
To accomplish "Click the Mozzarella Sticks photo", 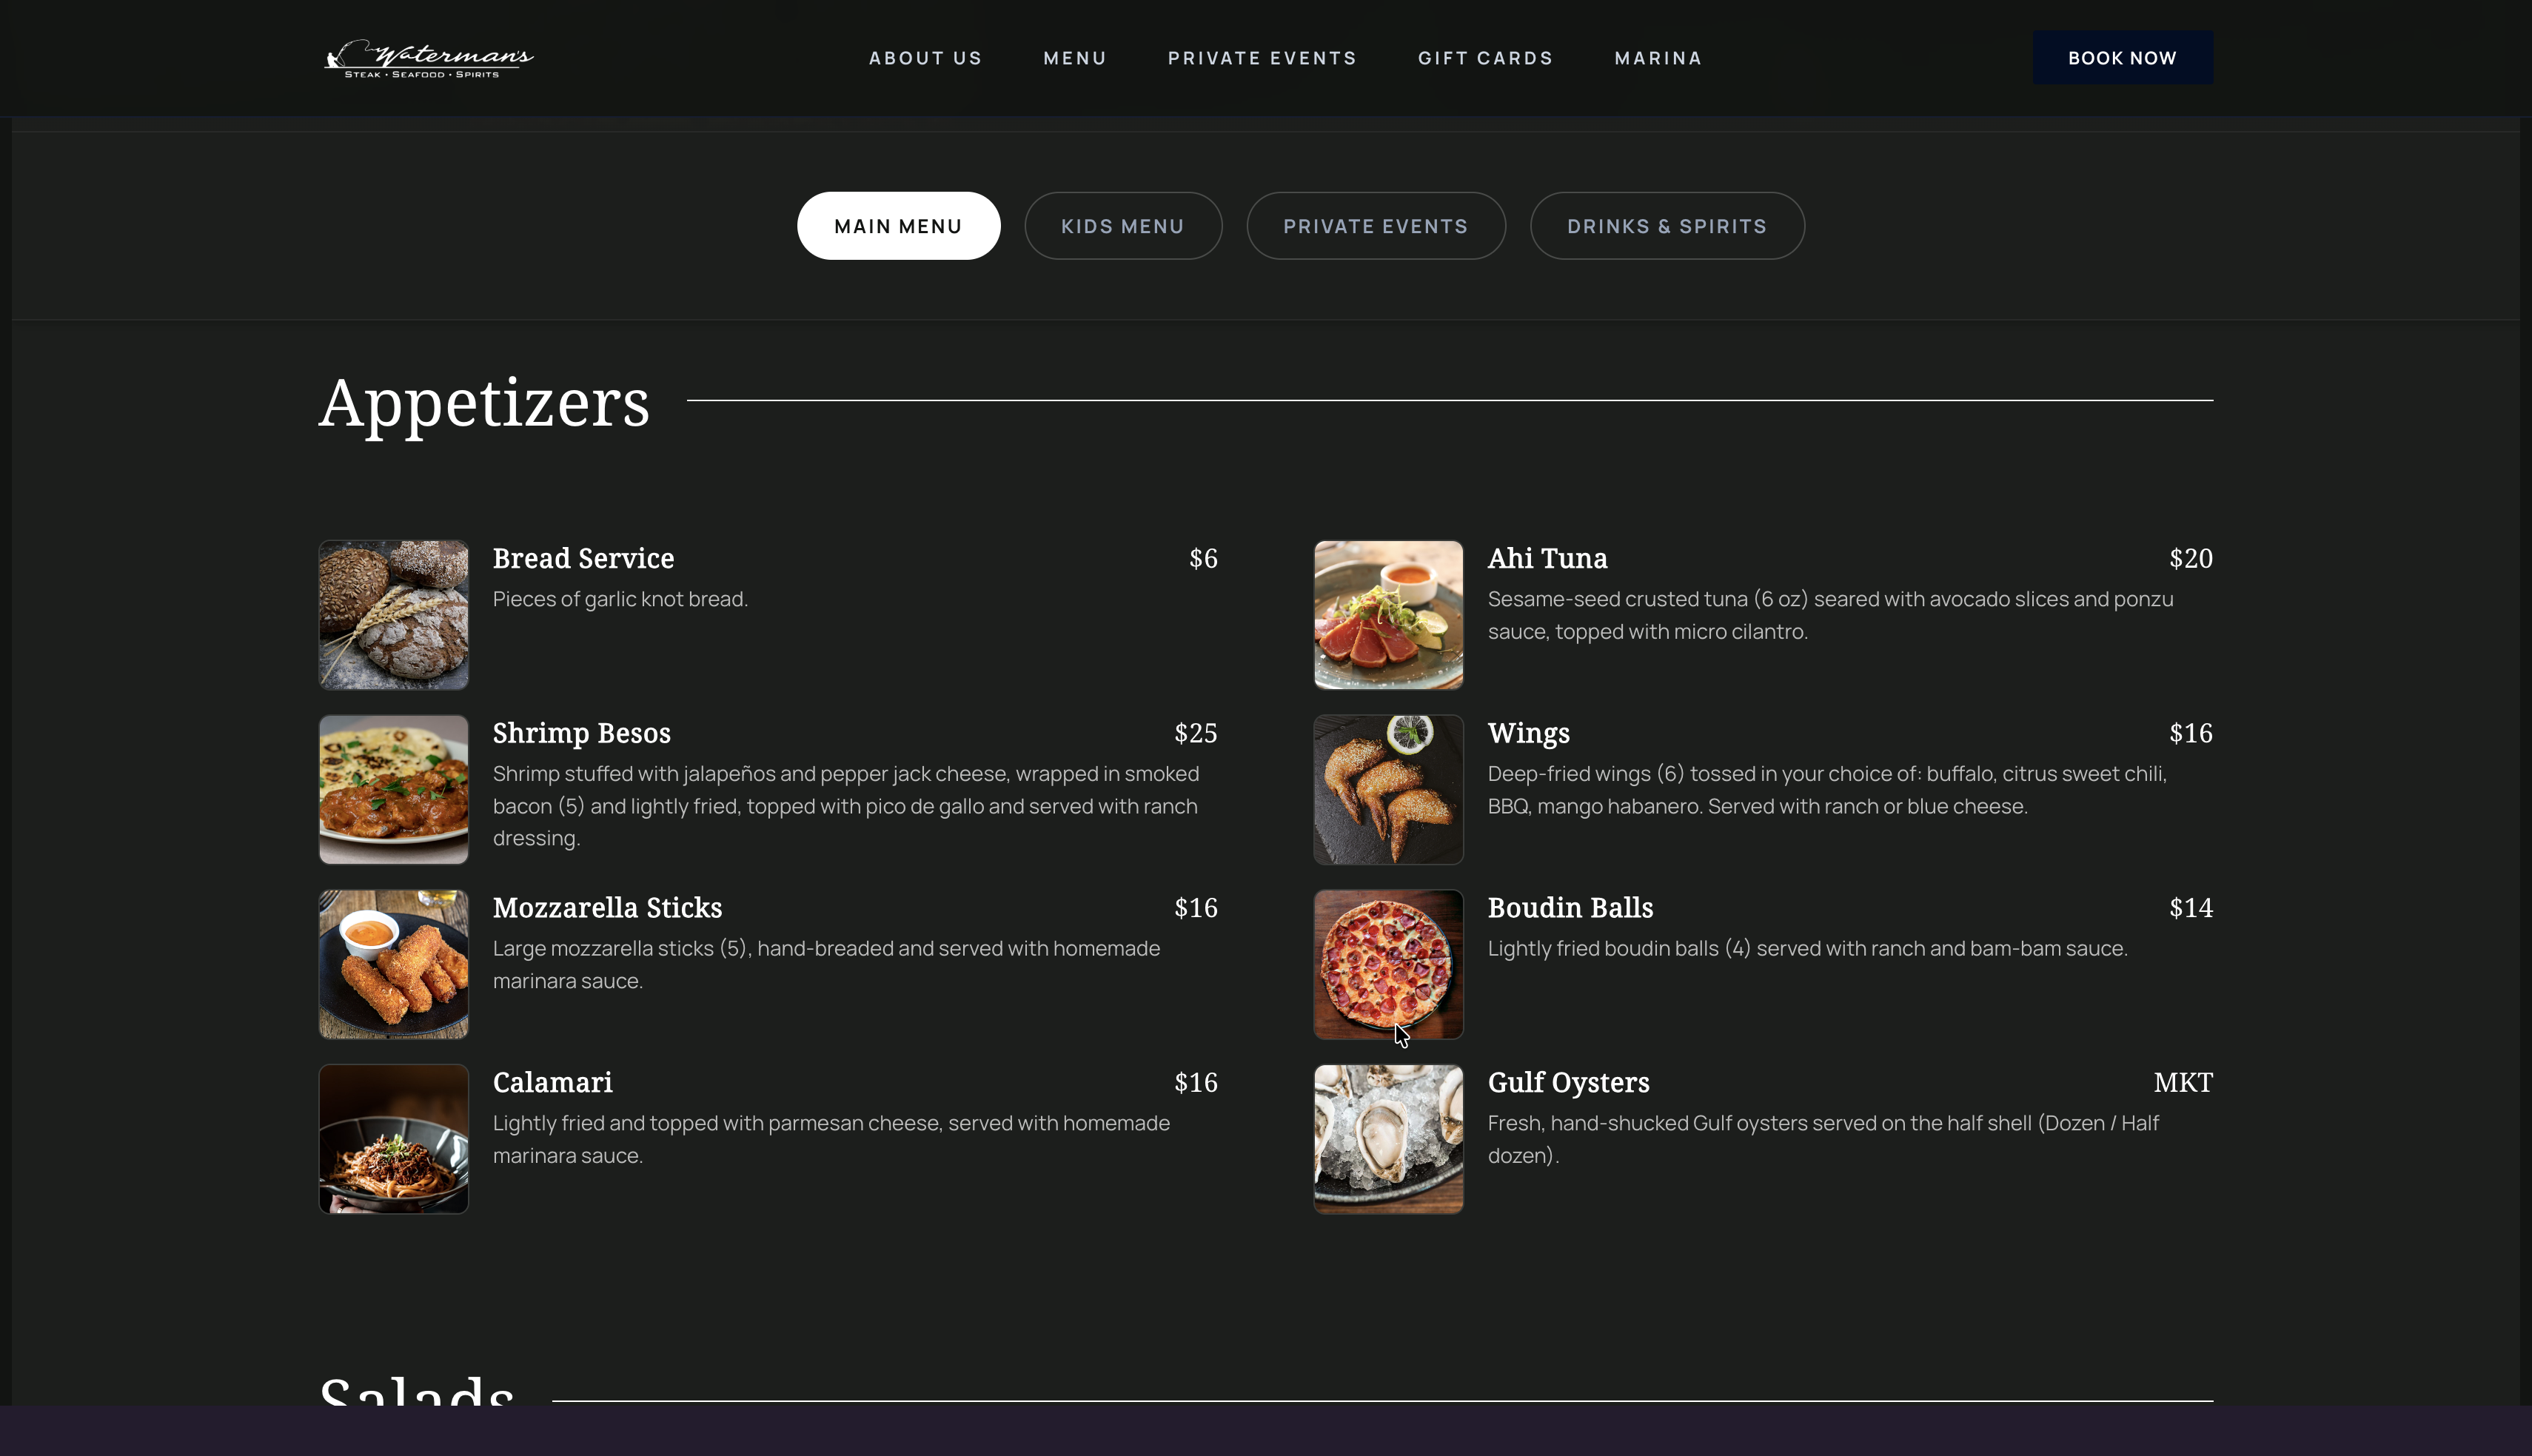I will click(x=394, y=964).
